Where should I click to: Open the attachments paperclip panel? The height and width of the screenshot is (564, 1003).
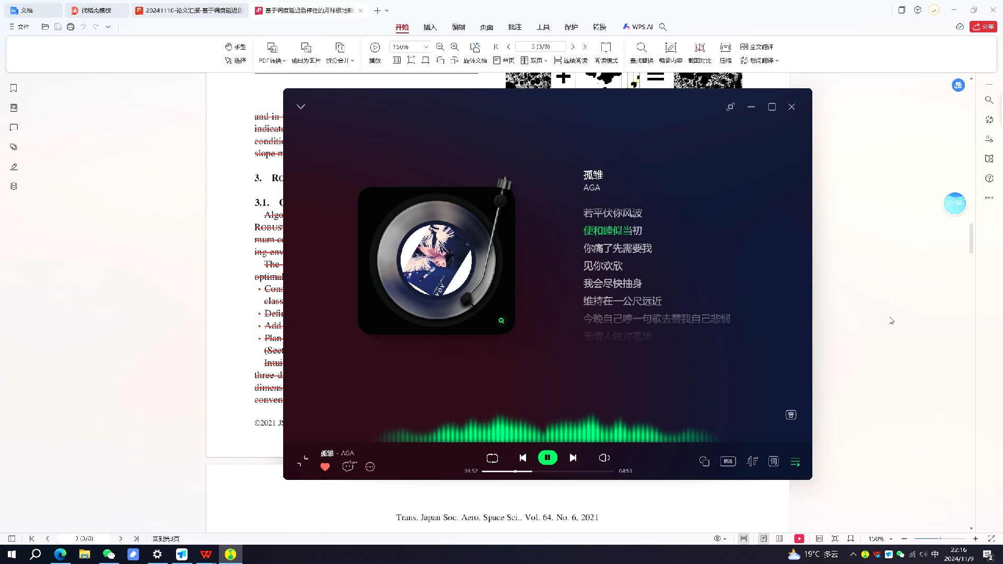14,147
